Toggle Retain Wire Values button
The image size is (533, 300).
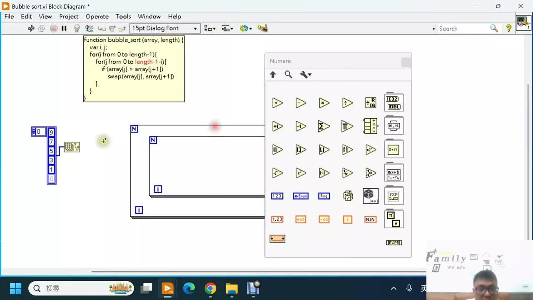(89, 28)
